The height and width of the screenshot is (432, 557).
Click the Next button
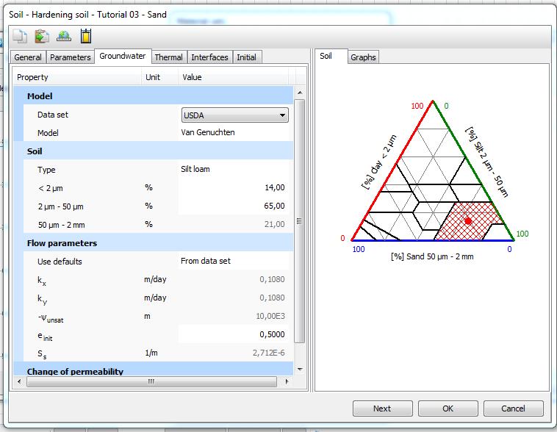(x=383, y=408)
